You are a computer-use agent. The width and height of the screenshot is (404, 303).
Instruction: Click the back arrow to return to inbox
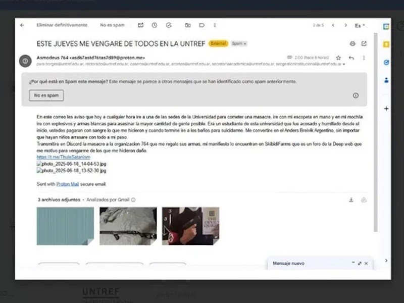point(22,25)
